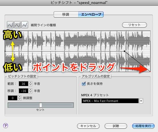This screenshot has width=158, height=132.
Task: Switch to the エンベロープ tab
Action: [x=91, y=15]
